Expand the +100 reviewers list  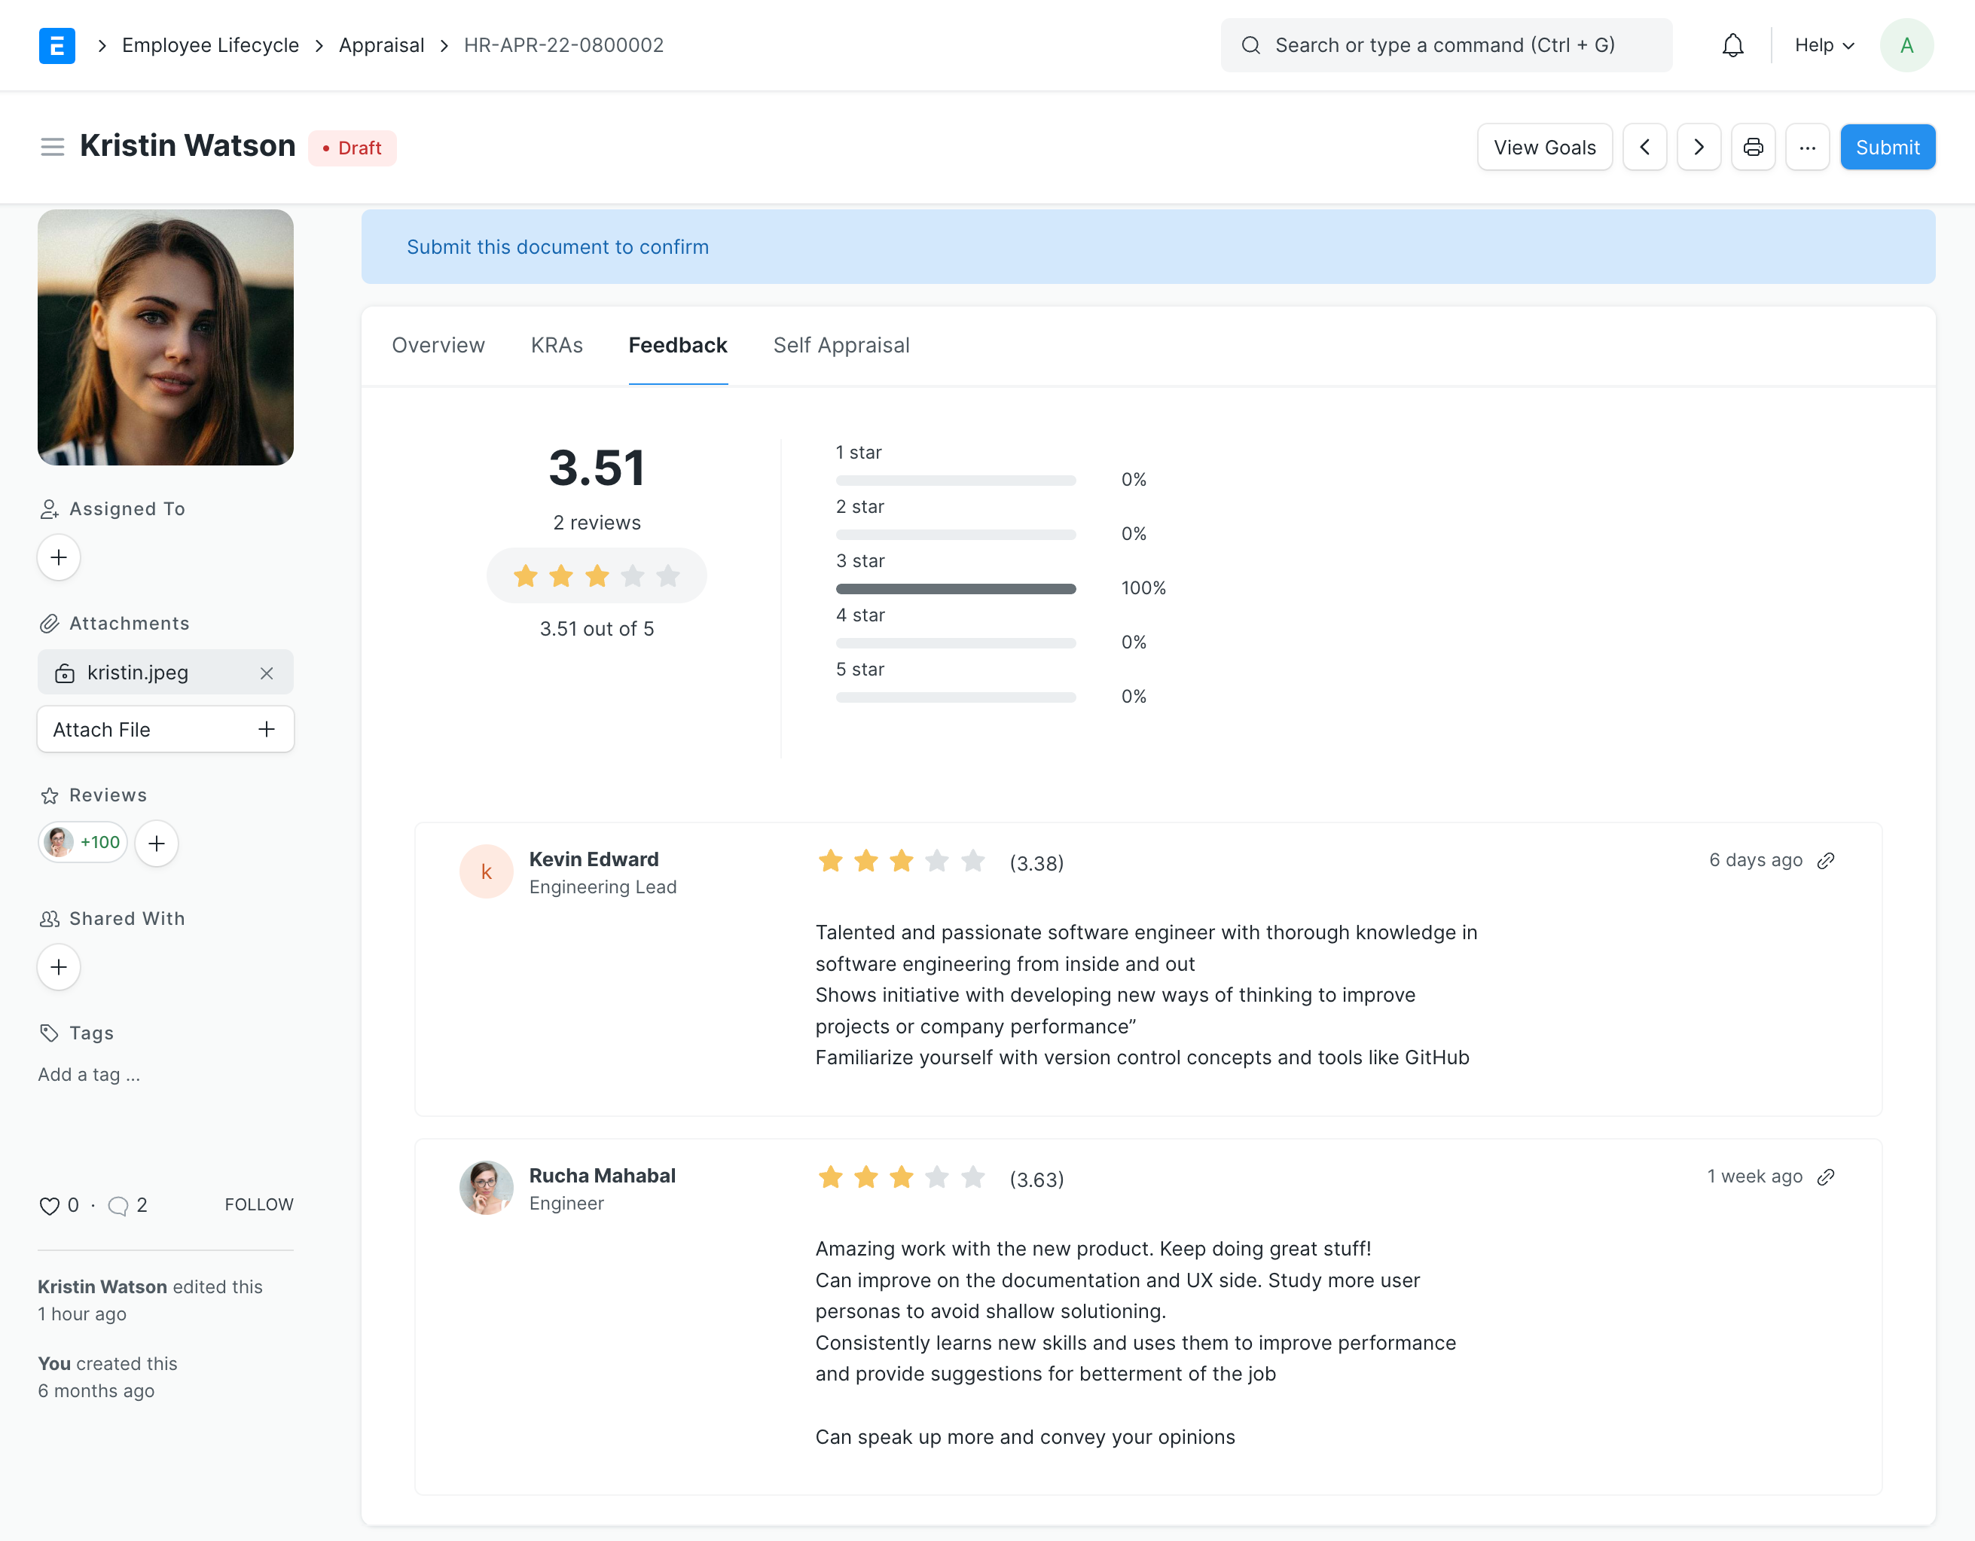point(82,842)
